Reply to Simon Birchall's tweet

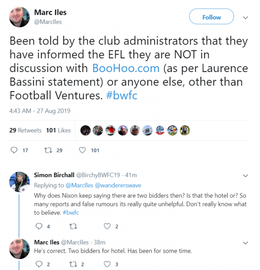point(39,226)
